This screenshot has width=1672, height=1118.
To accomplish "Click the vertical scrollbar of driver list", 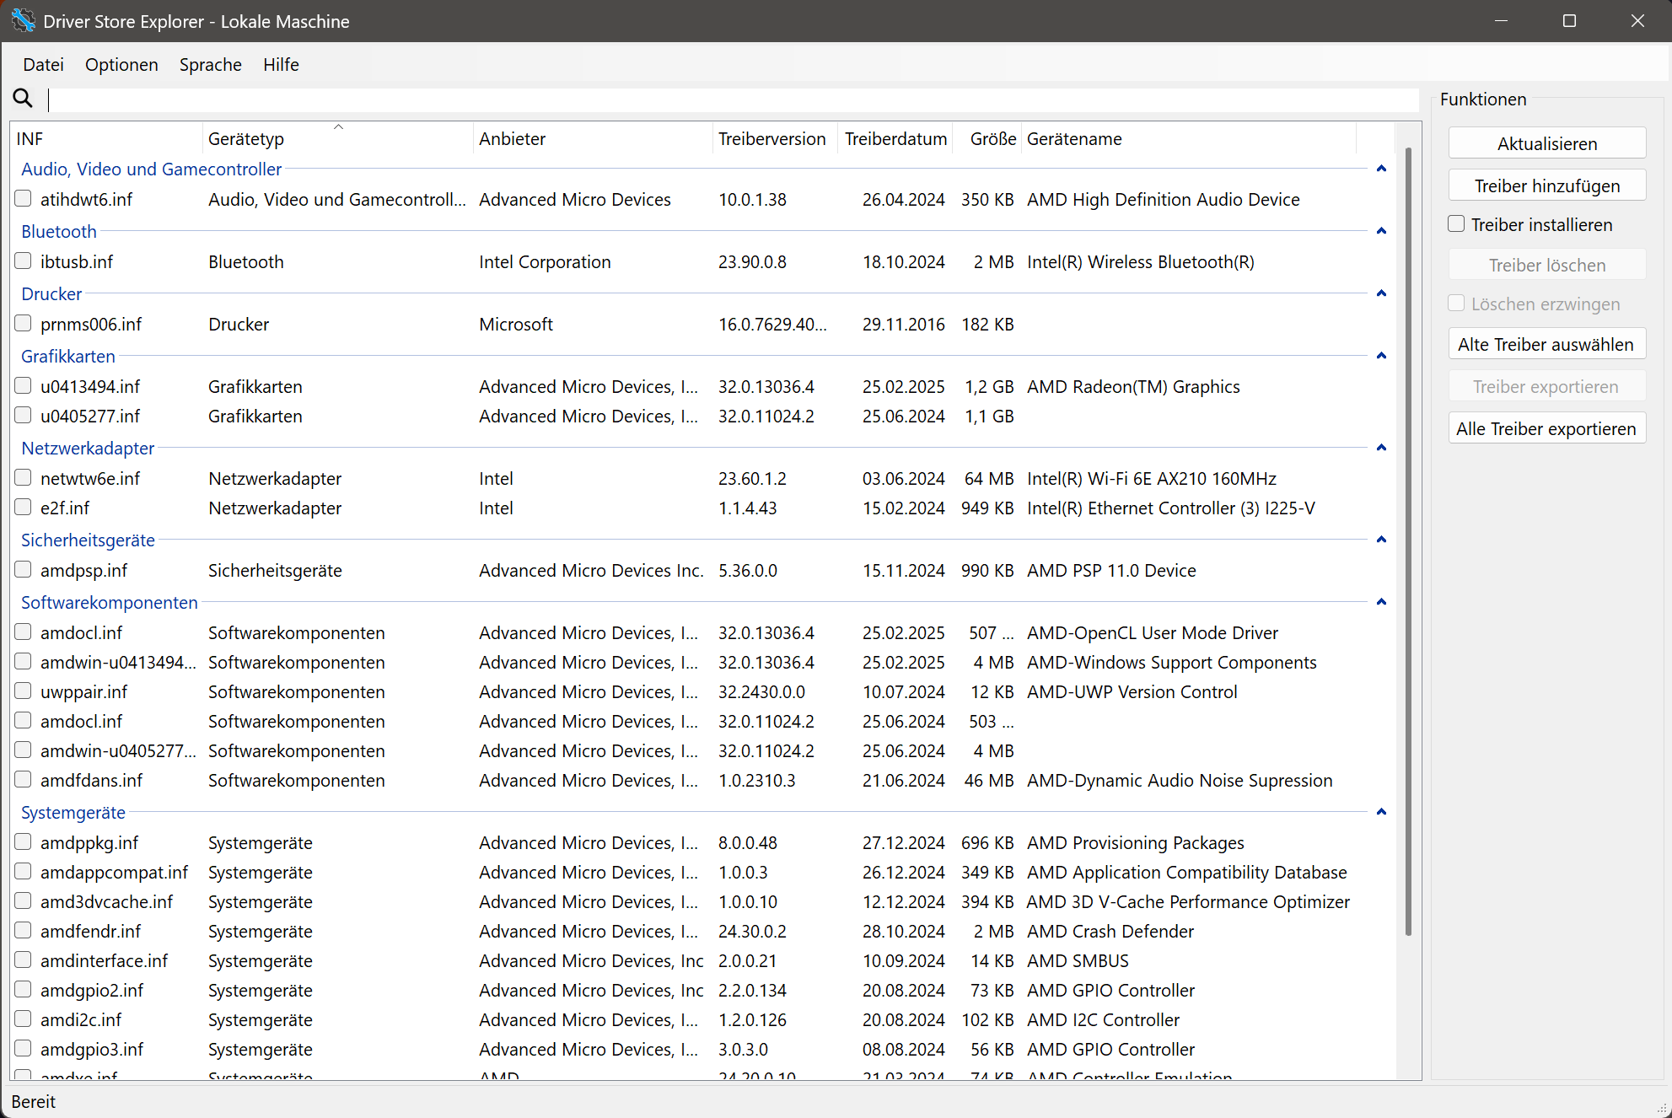I will tap(1407, 540).
